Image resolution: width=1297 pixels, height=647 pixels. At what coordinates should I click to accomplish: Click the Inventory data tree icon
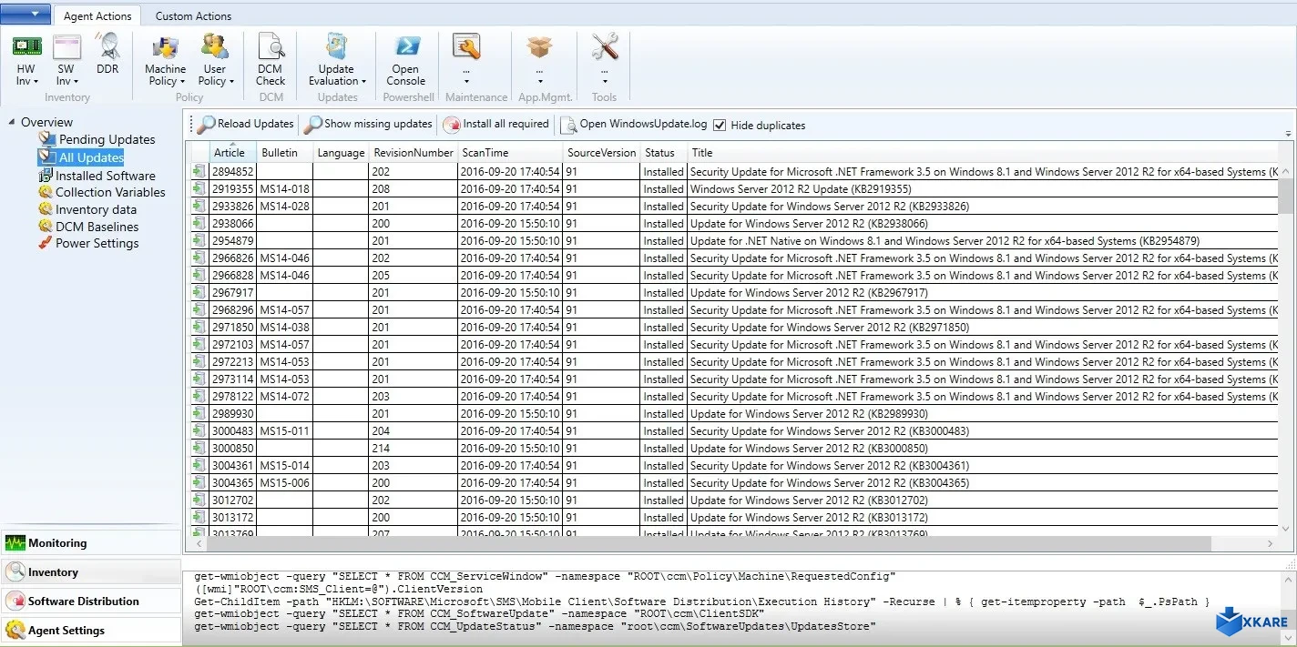(x=46, y=209)
